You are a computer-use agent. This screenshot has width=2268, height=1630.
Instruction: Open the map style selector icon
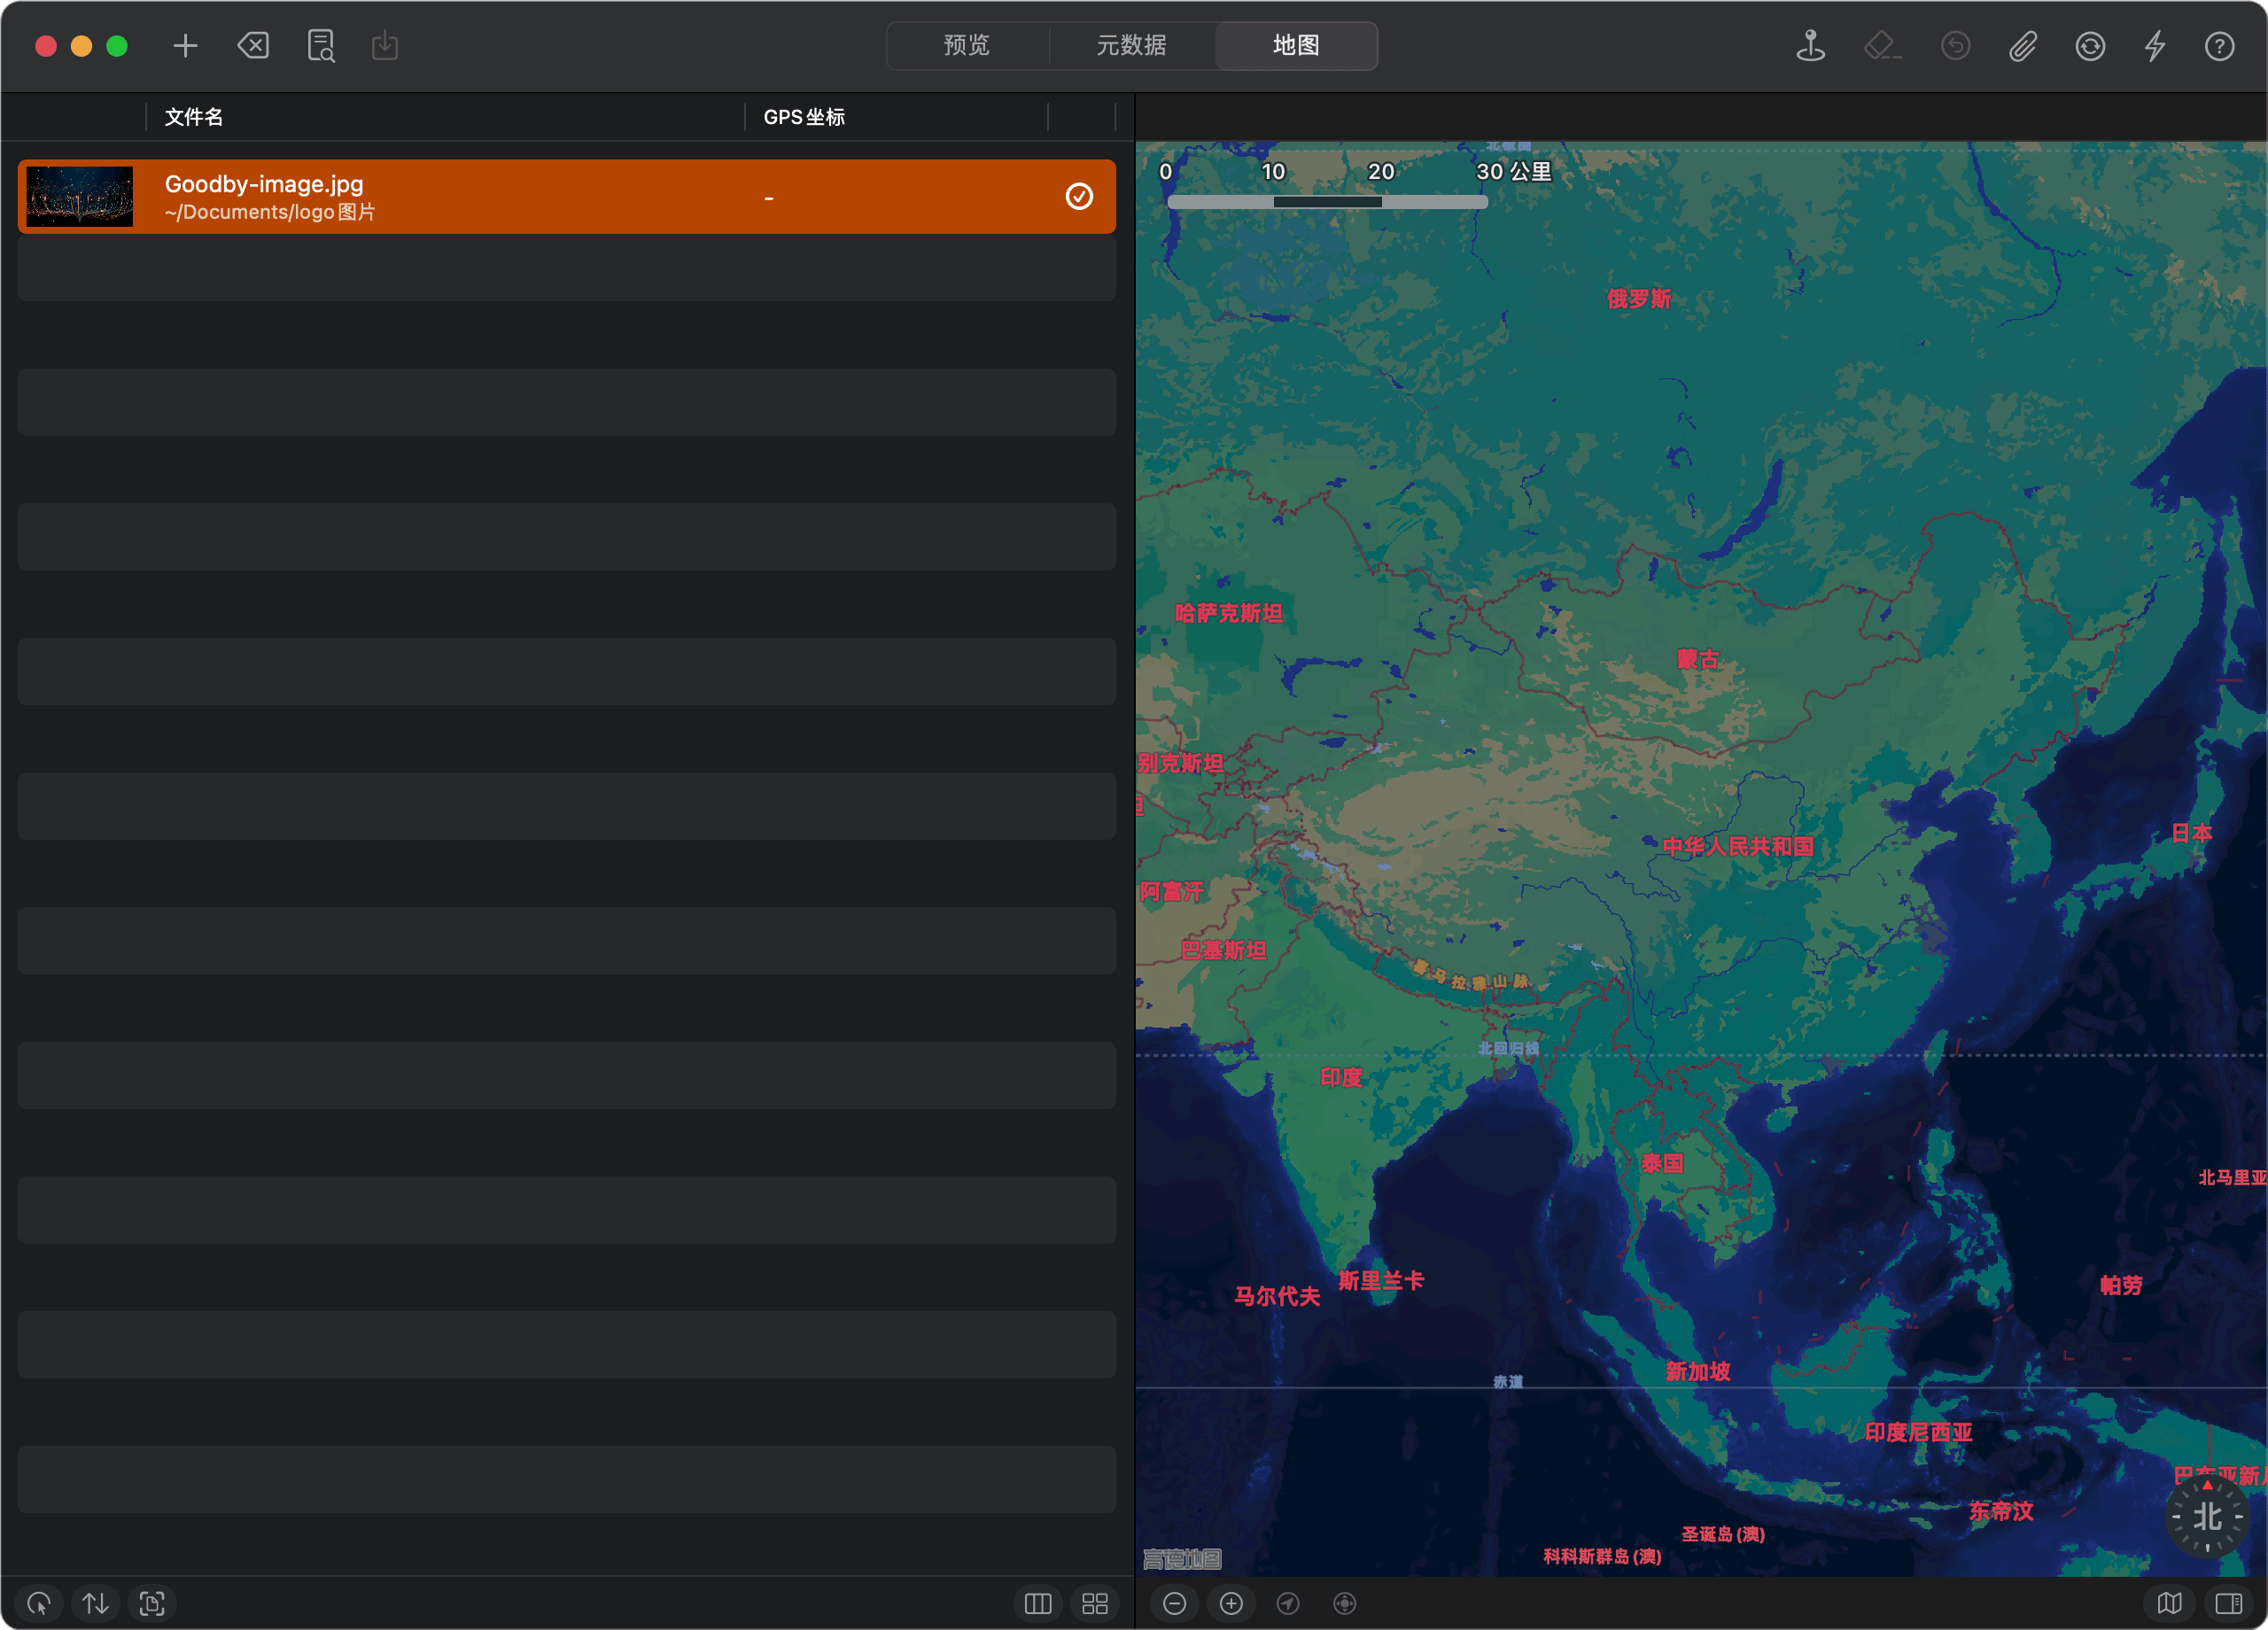click(2169, 1603)
